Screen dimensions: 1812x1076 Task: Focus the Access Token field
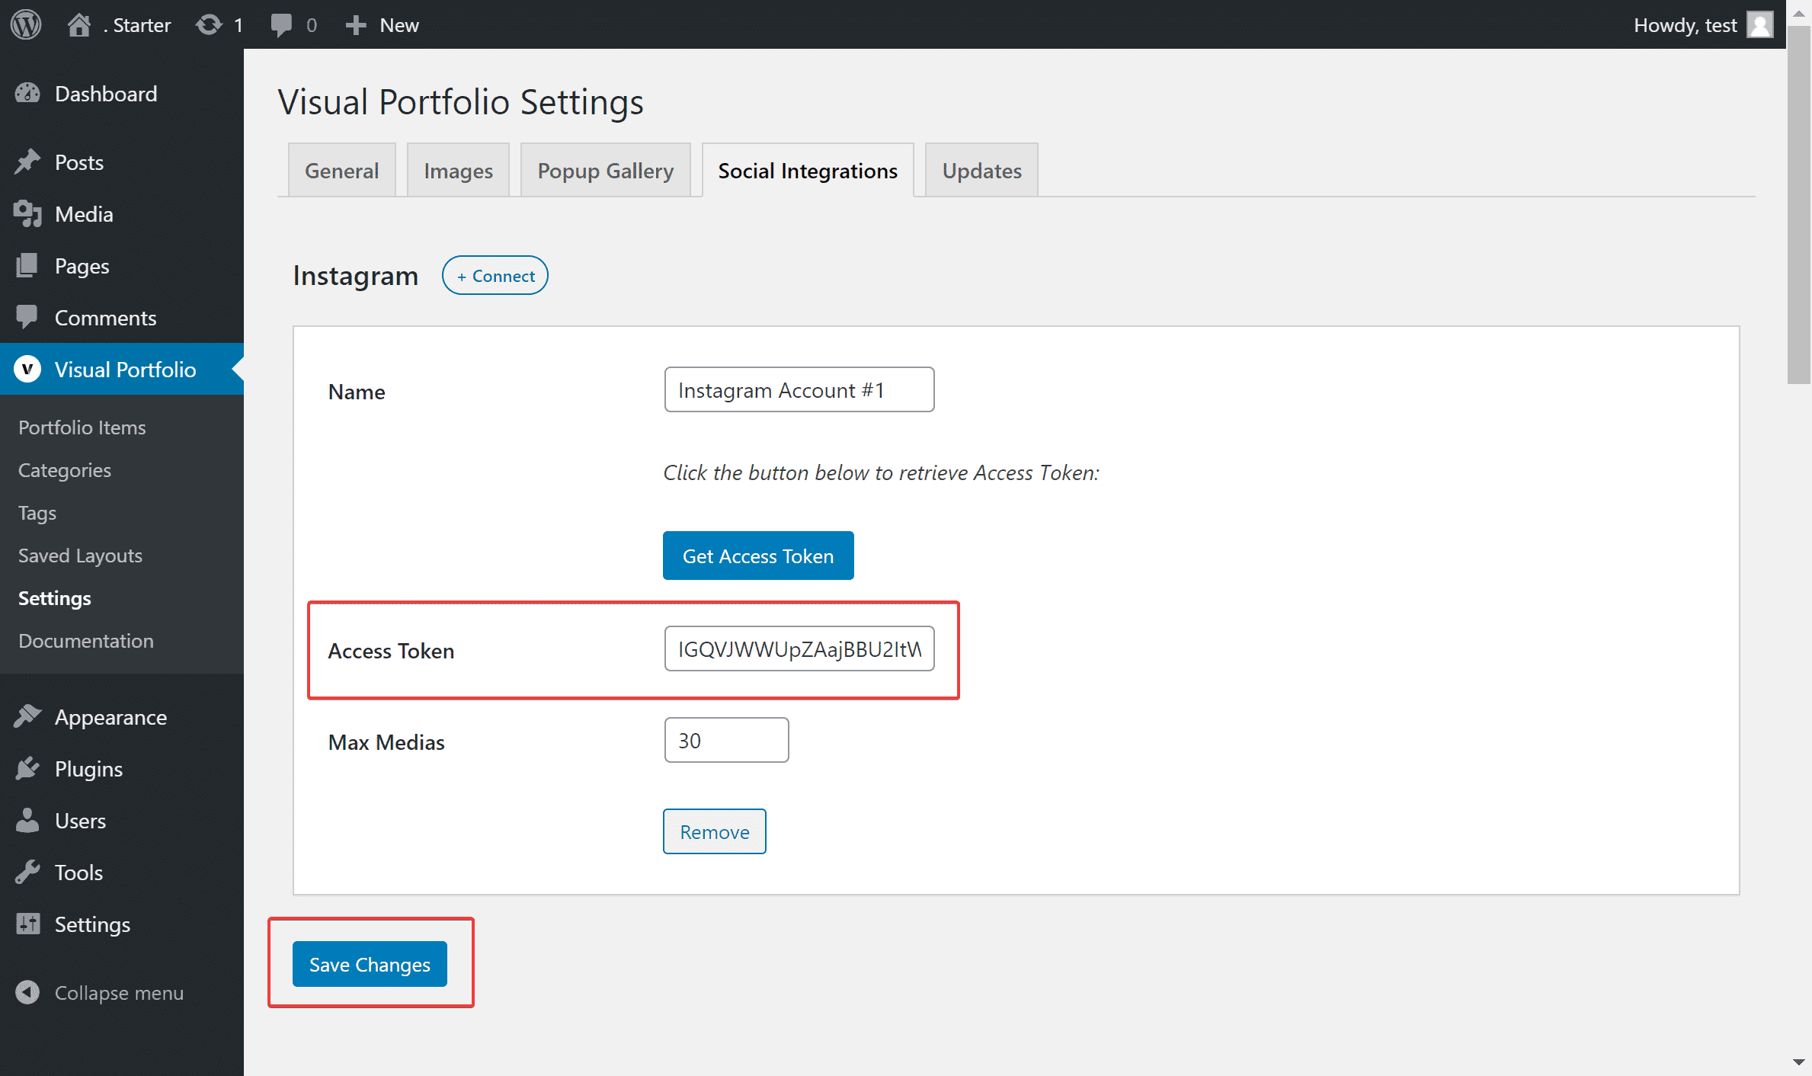[x=799, y=648]
